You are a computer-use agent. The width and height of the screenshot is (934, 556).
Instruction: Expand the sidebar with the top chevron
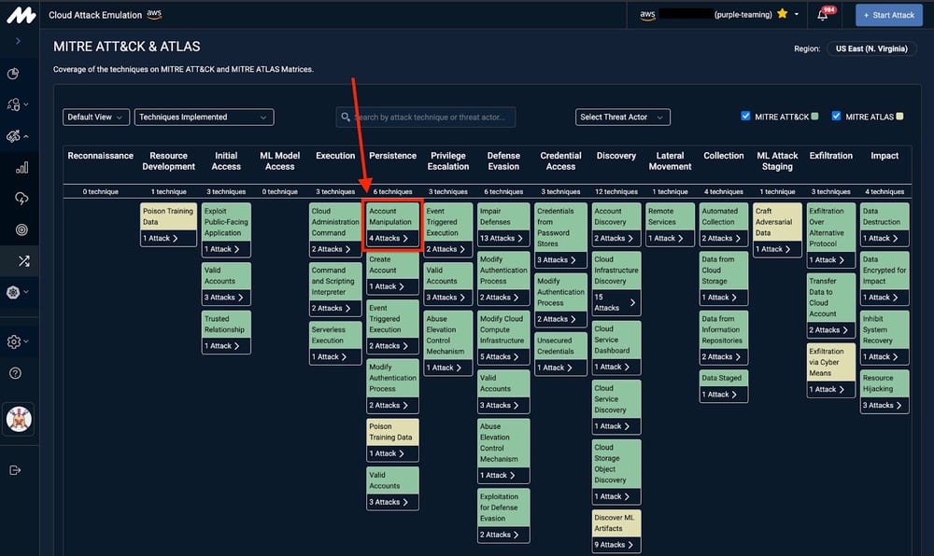(x=19, y=41)
